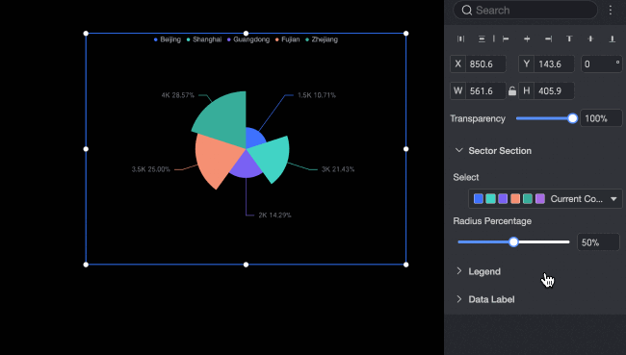Open the Current Color palette dropdown
626x355 pixels.
(x=545, y=198)
